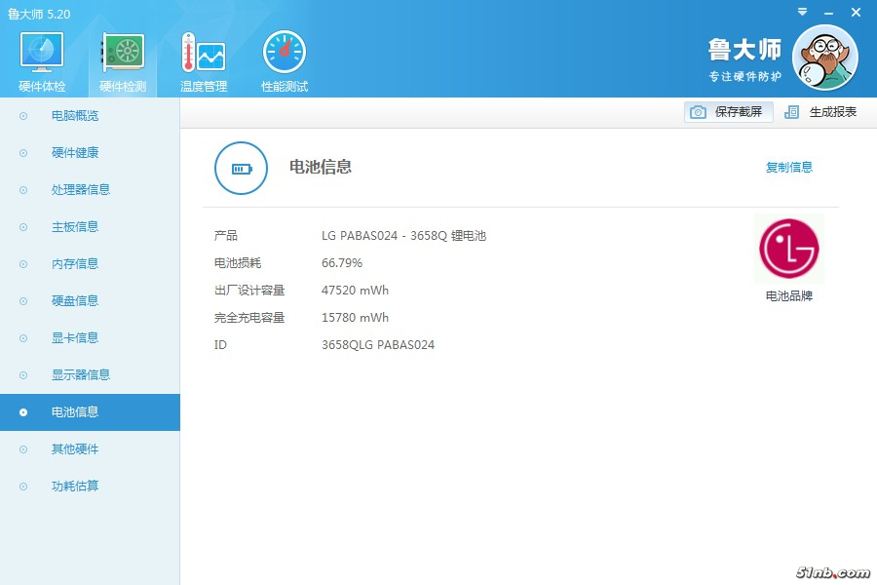Click the round battery icon beside 电池信息

coord(241,168)
